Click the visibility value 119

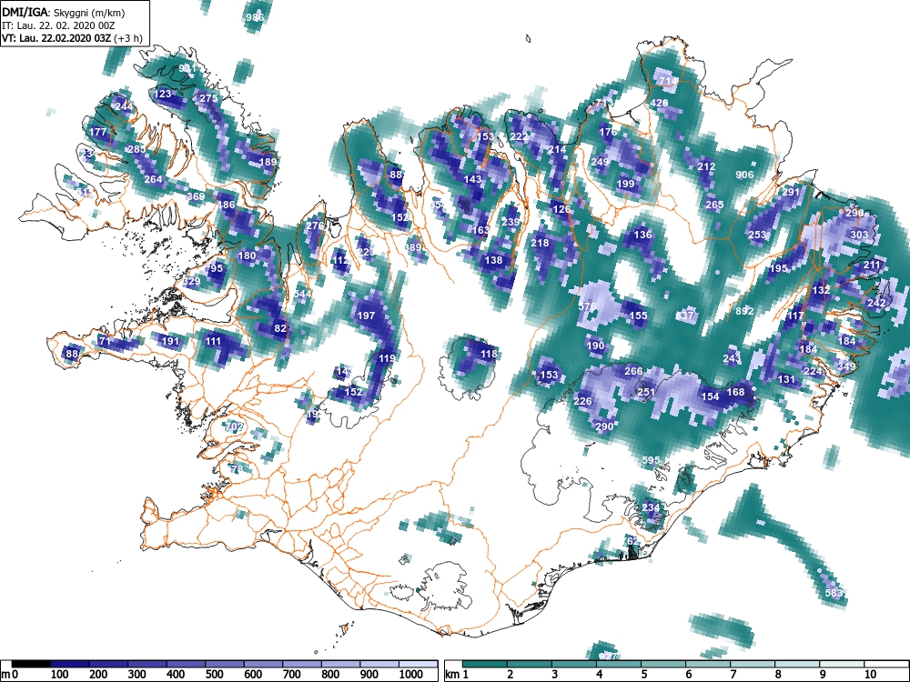(387, 359)
